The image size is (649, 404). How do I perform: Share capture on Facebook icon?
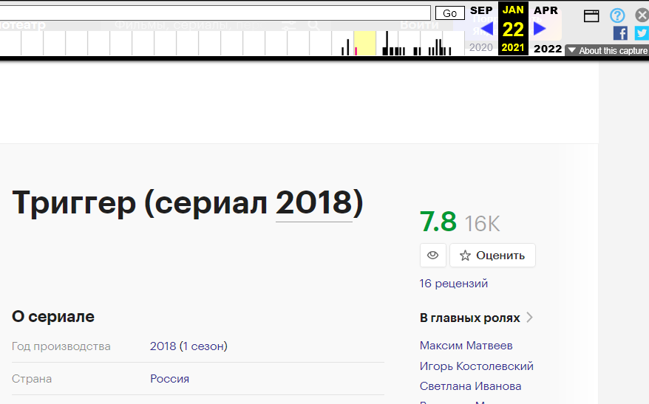pyautogui.click(x=620, y=33)
